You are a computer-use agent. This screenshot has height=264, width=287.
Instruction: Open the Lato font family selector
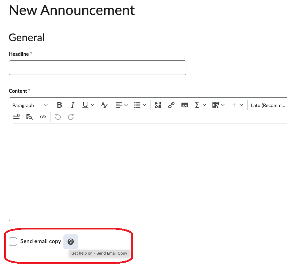[268, 105]
